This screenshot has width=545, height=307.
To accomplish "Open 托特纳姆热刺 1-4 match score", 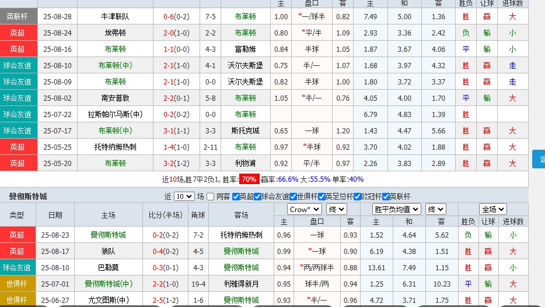I will [x=176, y=147].
